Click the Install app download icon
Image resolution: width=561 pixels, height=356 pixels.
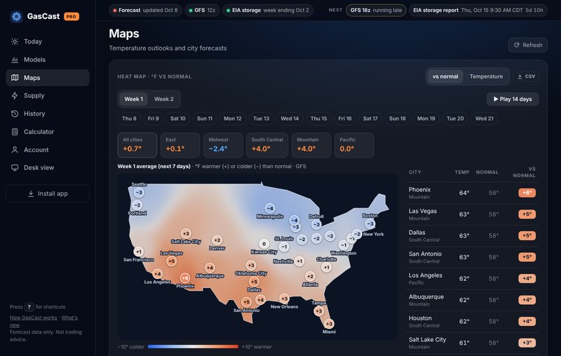[31, 193]
